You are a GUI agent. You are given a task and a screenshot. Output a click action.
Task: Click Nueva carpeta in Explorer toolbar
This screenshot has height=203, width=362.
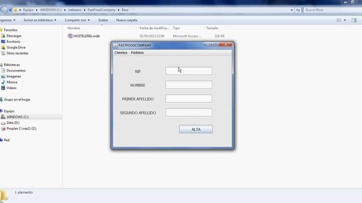(127, 20)
